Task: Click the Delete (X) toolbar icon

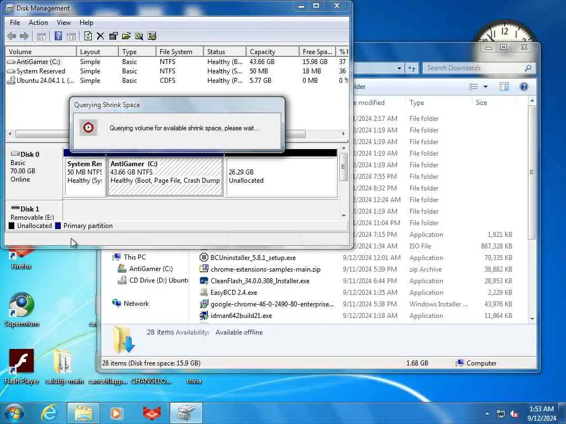Action: point(101,36)
